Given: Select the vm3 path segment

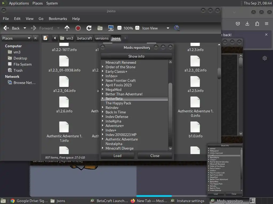Looking at the screenshot, I should [67, 38].
